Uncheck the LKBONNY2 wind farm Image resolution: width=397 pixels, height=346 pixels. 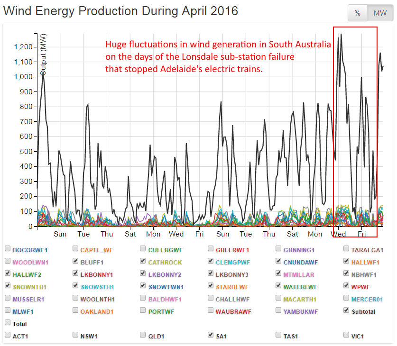tap(142, 273)
